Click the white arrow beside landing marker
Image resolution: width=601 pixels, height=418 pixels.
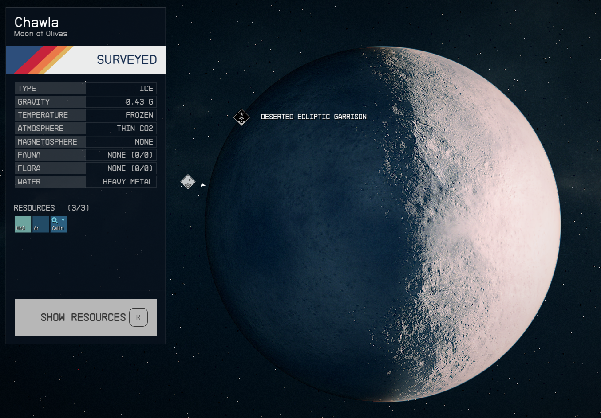(x=203, y=184)
